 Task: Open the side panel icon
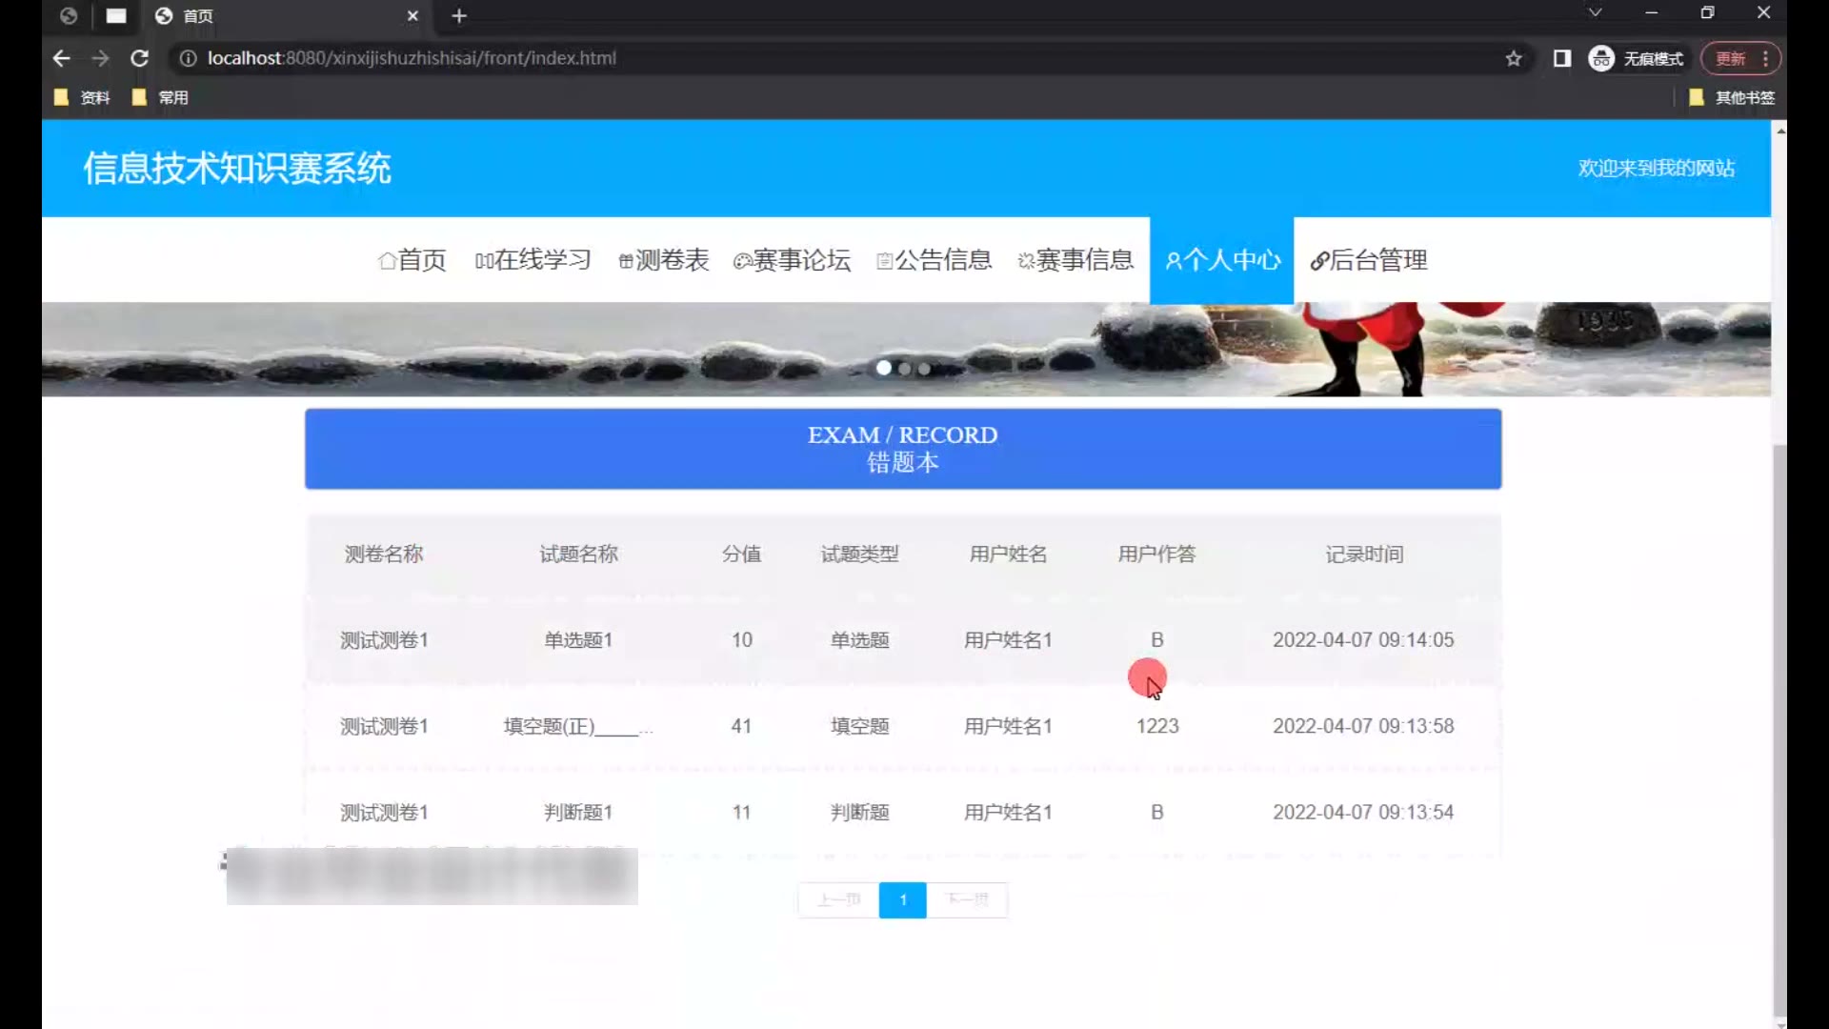tap(1562, 58)
